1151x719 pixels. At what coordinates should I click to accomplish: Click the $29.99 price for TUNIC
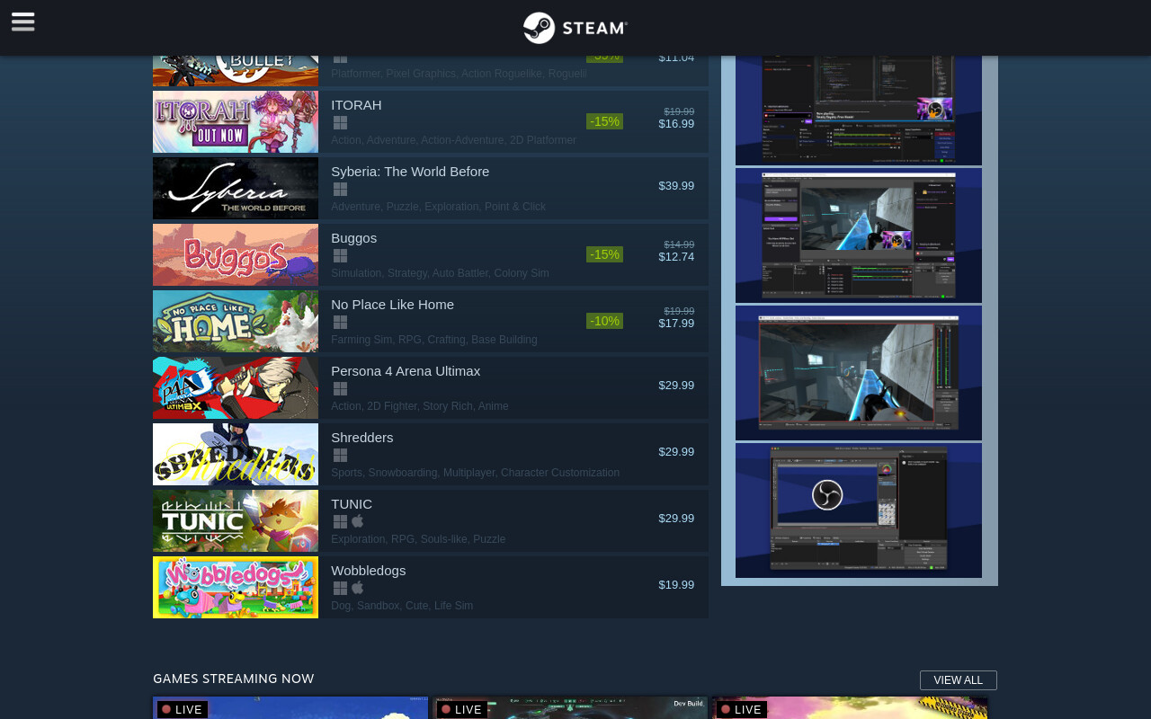[676, 519]
